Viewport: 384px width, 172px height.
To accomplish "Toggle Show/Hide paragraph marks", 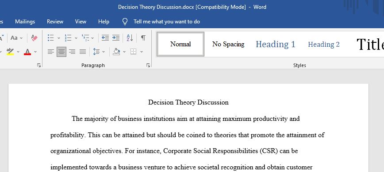I will (x=143, y=38).
